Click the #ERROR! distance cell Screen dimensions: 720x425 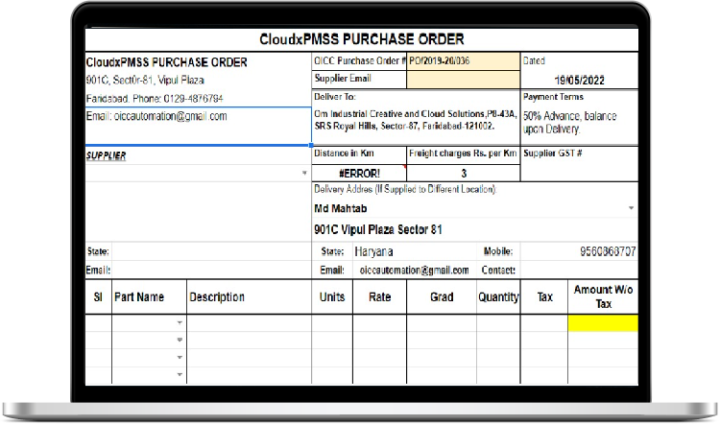tap(359, 174)
